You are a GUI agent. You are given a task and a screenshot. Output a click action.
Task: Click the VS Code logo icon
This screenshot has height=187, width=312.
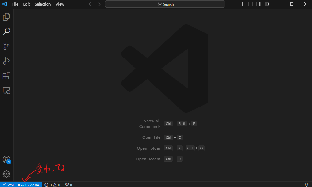(x=5, y=4)
